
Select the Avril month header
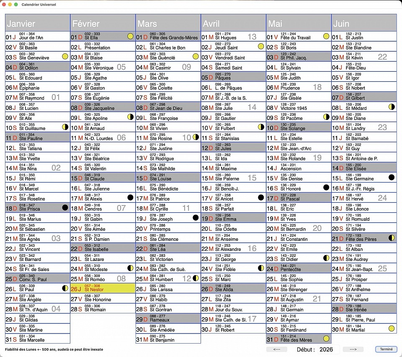coord(233,23)
